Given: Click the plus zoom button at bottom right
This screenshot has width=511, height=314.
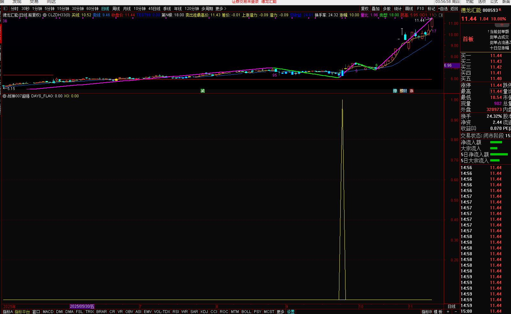Looking at the screenshot, I should 448,312.
